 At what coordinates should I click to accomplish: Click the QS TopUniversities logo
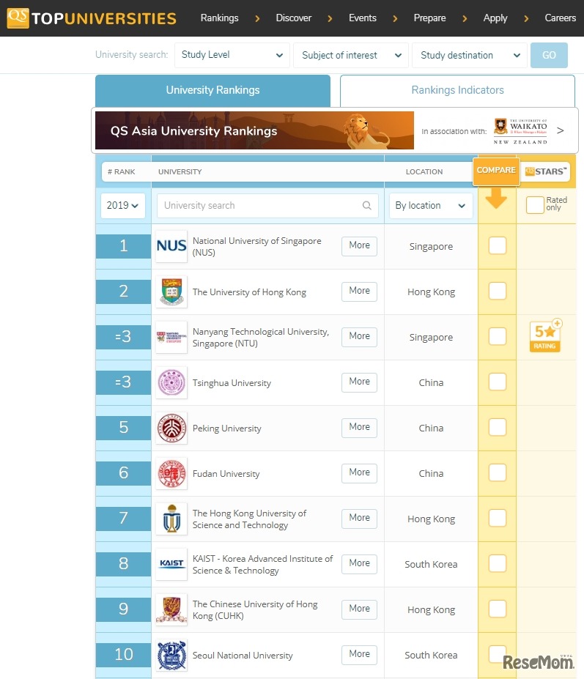coord(92,18)
